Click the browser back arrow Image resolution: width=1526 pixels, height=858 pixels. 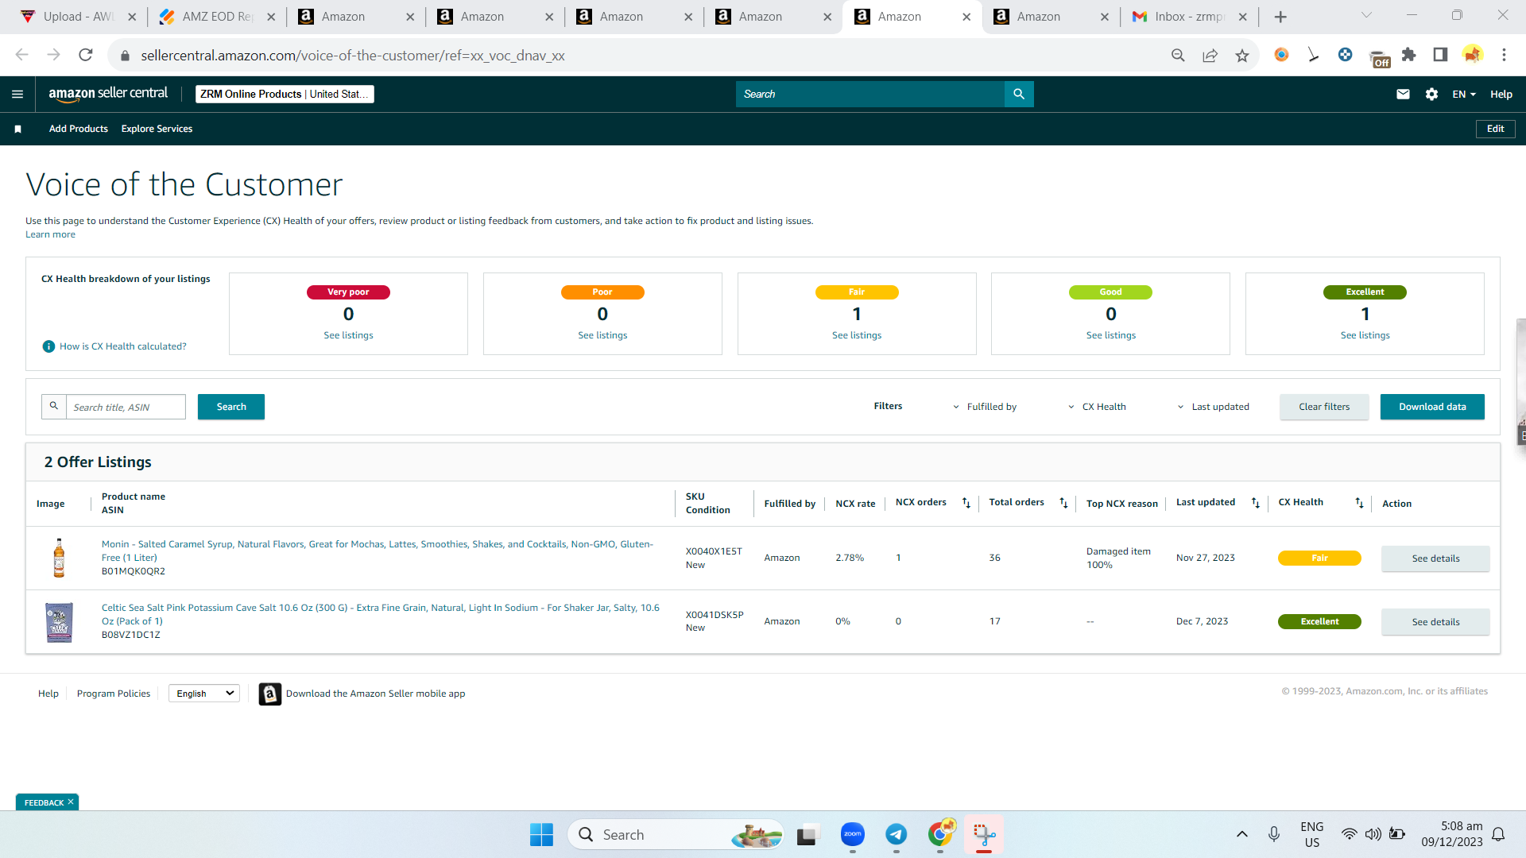[x=21, y=55]
